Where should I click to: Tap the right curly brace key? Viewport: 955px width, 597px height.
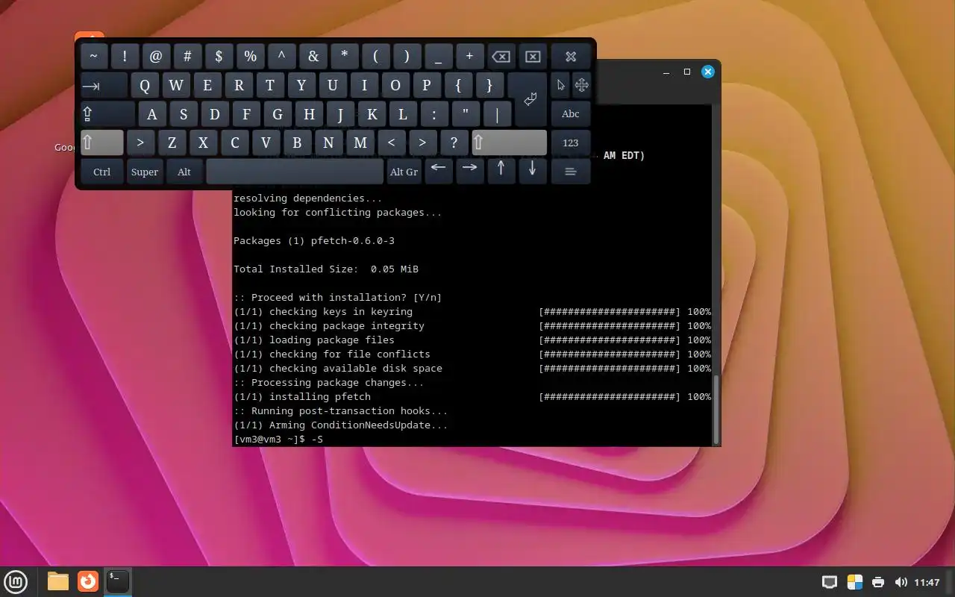(489, 85)
